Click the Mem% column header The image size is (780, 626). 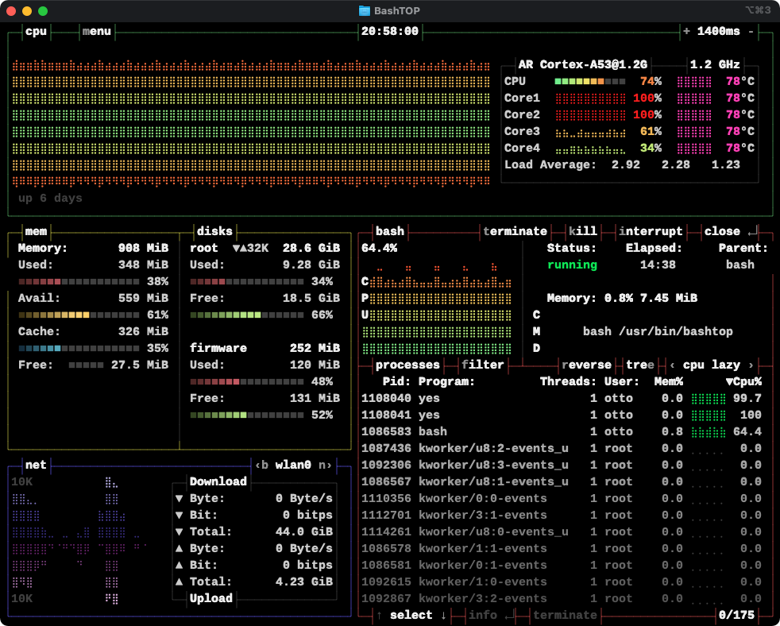click(668, 381)
